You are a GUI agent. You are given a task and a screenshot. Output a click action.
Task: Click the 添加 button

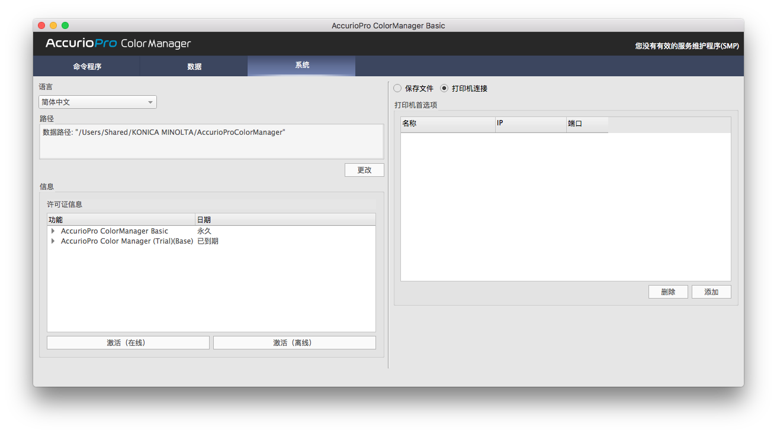[711, 292]
